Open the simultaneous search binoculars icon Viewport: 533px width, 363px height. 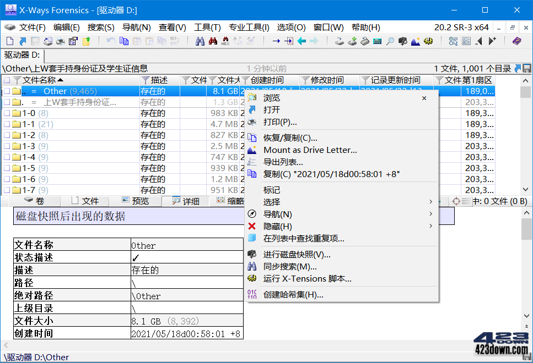tap(201, 41)
